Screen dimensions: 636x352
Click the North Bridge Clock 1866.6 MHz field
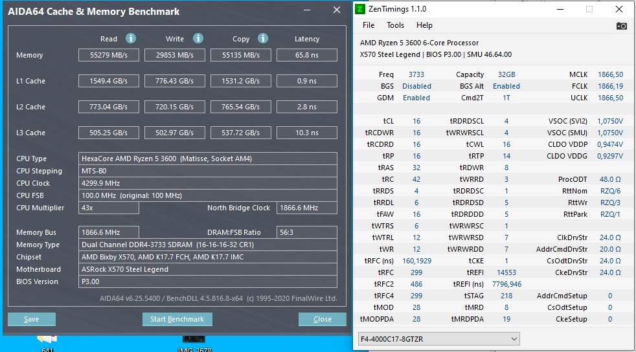pyautogui.click(x=307, y=208)
